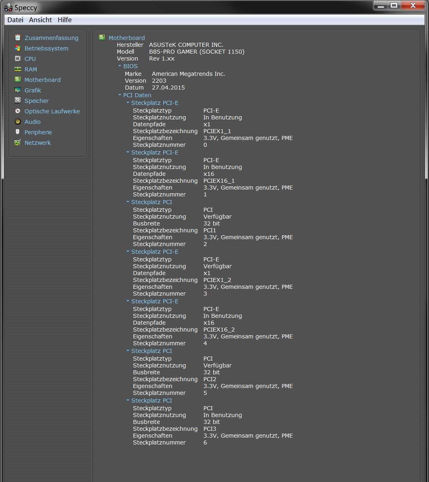
Task: Go to the CPU section
Action: point(30,59)
